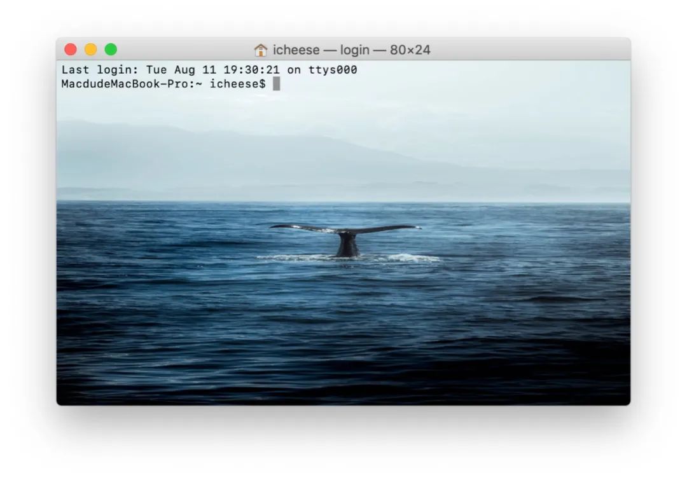Click the home folder icon in title bar

tap(261, 50)
